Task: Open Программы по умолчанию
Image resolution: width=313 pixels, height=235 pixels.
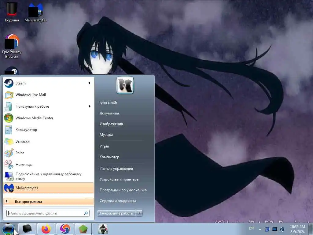Action: coord(123,190)
